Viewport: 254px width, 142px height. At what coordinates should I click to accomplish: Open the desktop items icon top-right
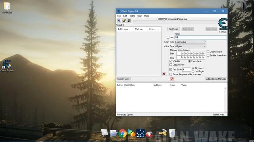pyautogui.click(x=244, y=9)
